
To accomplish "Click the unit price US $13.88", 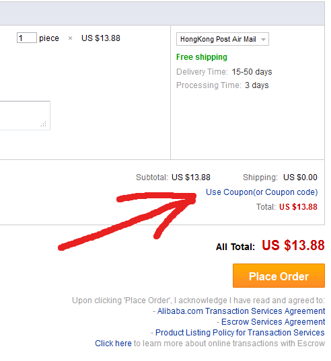I will click(101, 38).
